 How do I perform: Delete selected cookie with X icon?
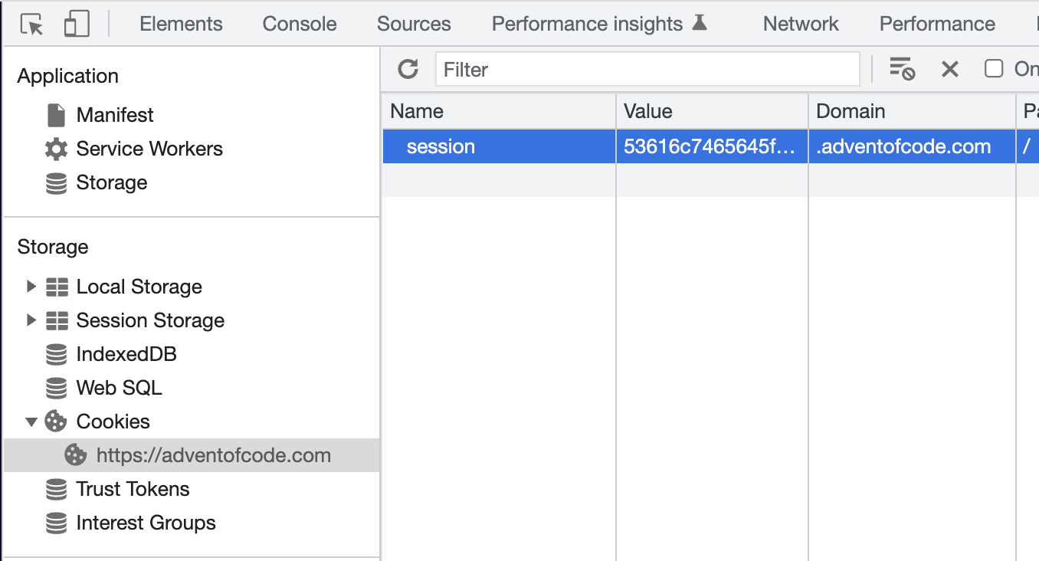pos(950,69)
